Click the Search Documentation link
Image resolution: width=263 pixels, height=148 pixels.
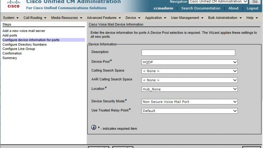tap(201, 8)
